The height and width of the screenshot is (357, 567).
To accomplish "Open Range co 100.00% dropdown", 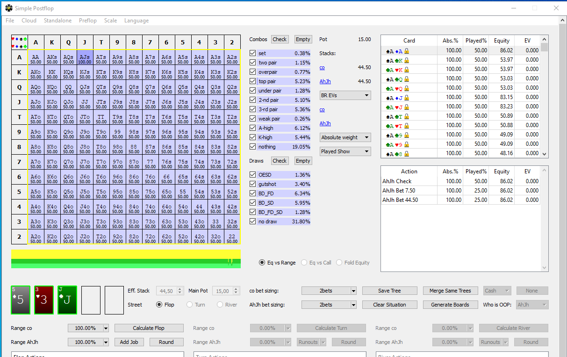I will coord(88,328).
